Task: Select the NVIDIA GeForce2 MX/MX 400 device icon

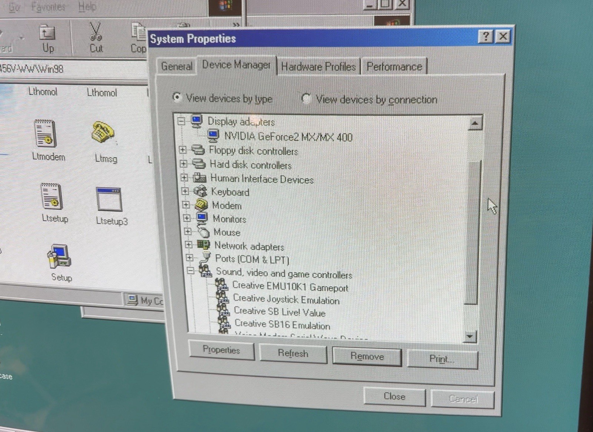Action: [x=213, y=136]
